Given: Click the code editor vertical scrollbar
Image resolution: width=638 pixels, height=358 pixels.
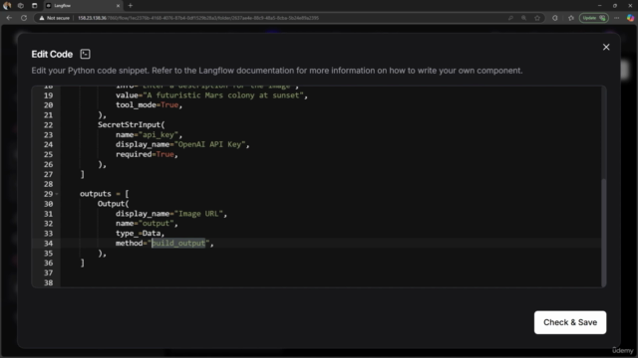Looking at the screenshot, I should pos(603,232).
